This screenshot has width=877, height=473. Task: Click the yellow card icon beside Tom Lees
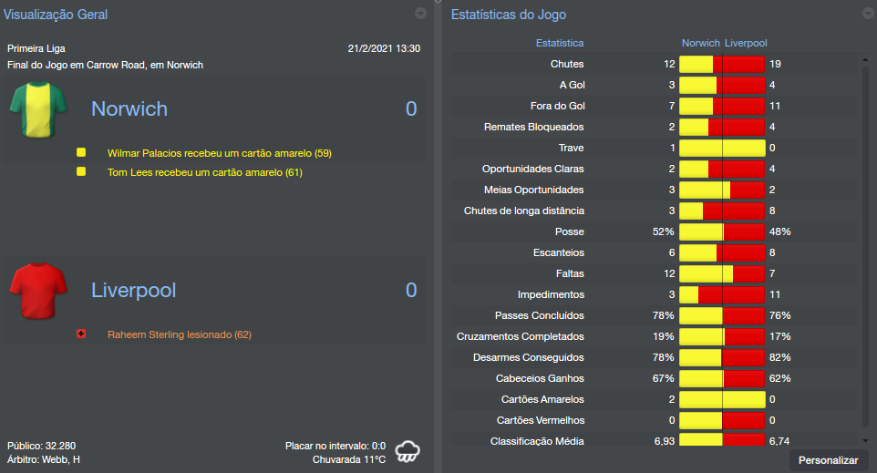point(81,171)
